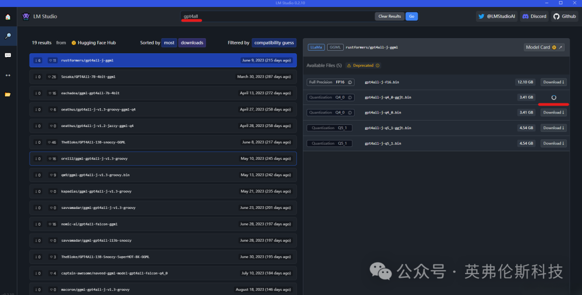Minimize the LM Studio window

547,3
